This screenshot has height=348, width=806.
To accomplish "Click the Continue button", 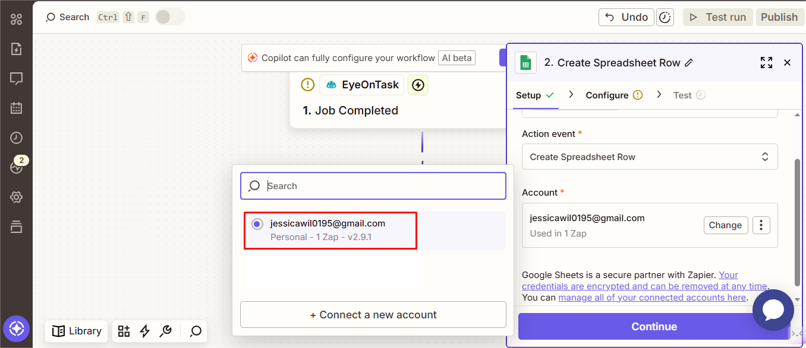I will [x=654, y=327].
